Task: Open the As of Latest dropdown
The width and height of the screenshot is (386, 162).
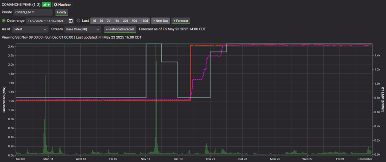Action: tap(30, 29)
